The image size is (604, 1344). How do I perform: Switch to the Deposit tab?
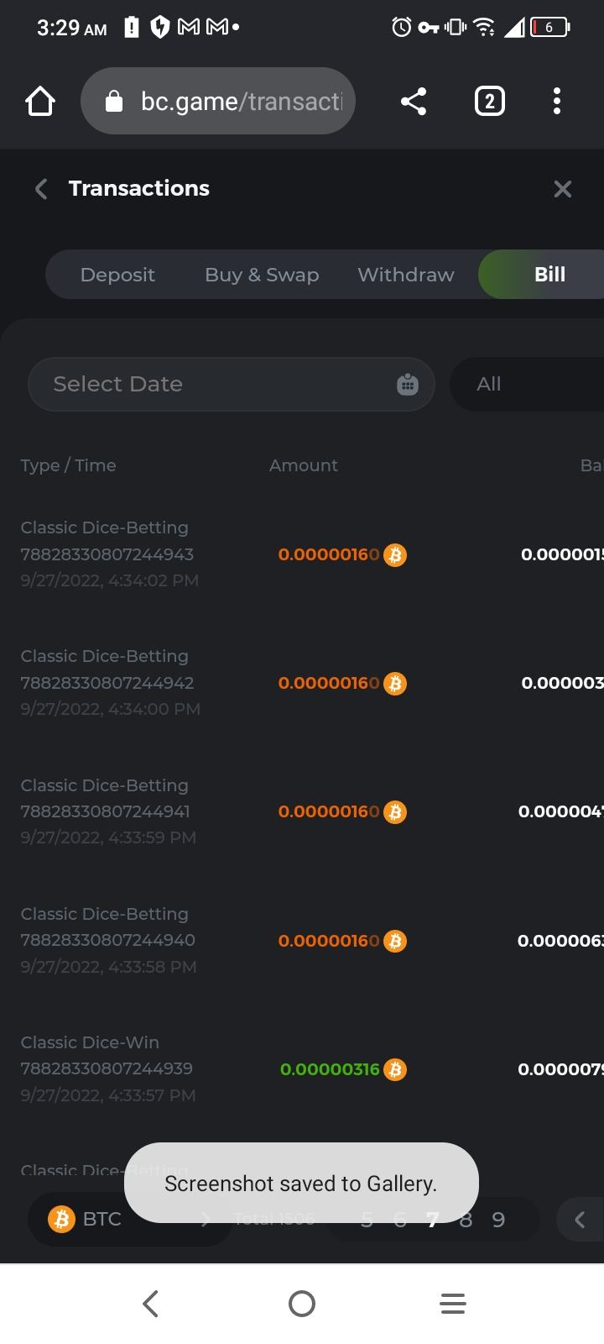tap(117, 275)
